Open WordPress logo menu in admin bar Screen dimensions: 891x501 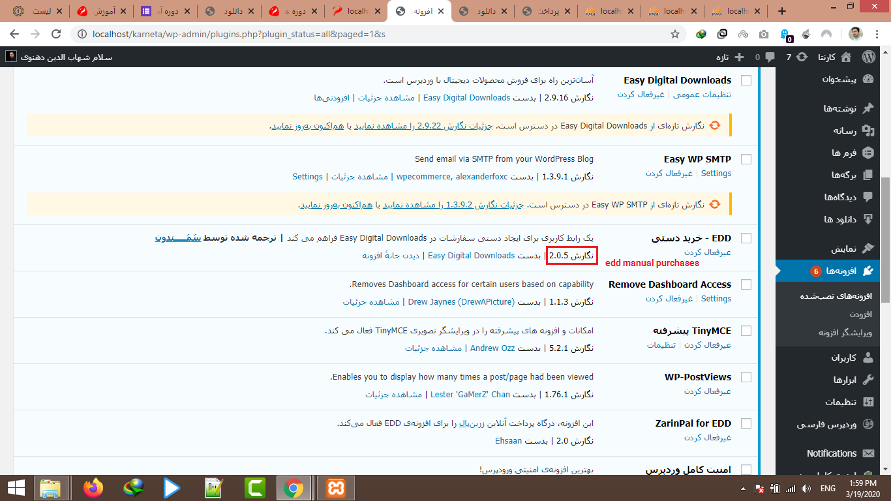point(869,57)
